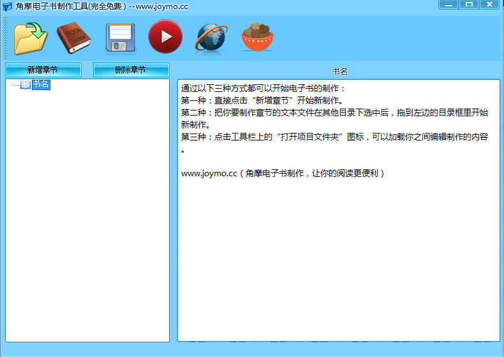The height and width of the screenshot is (357, 504).
Task: Click the 书名 header above the editor
Action: click(x=339, y=72)
